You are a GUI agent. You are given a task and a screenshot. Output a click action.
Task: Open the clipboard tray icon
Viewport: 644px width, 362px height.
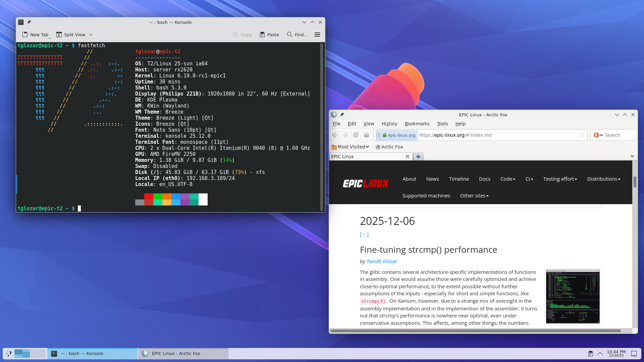pyautogui.click(x=590, y=354)
